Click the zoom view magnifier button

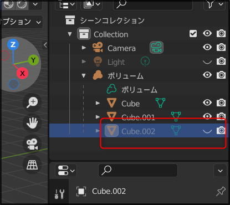(32, 102)
